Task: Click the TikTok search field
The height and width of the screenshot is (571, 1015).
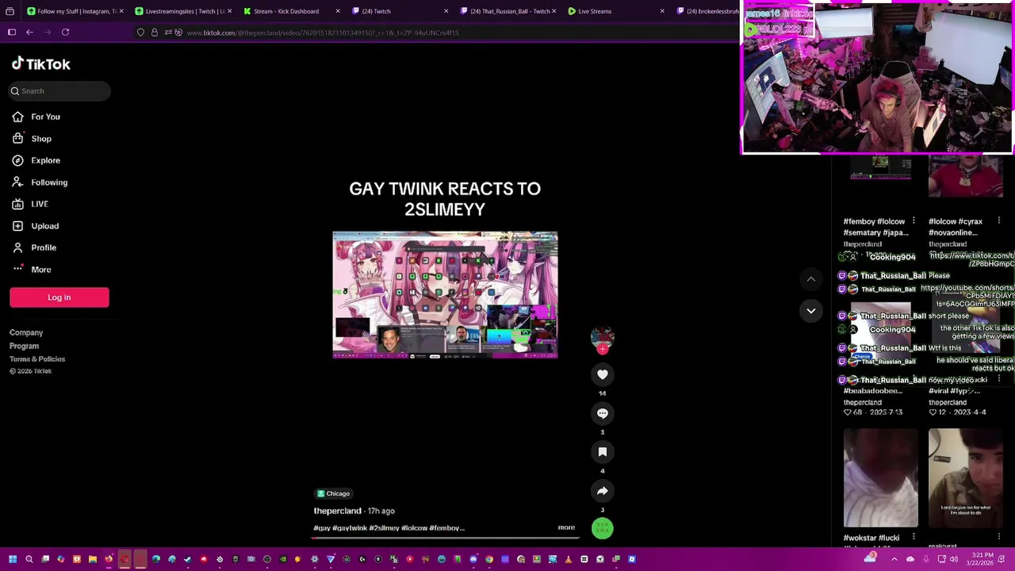Action: point(59,91)
